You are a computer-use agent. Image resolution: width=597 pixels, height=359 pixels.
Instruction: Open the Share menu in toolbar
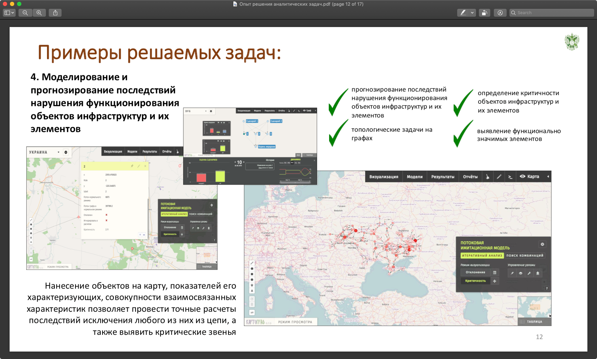point(55,13)
